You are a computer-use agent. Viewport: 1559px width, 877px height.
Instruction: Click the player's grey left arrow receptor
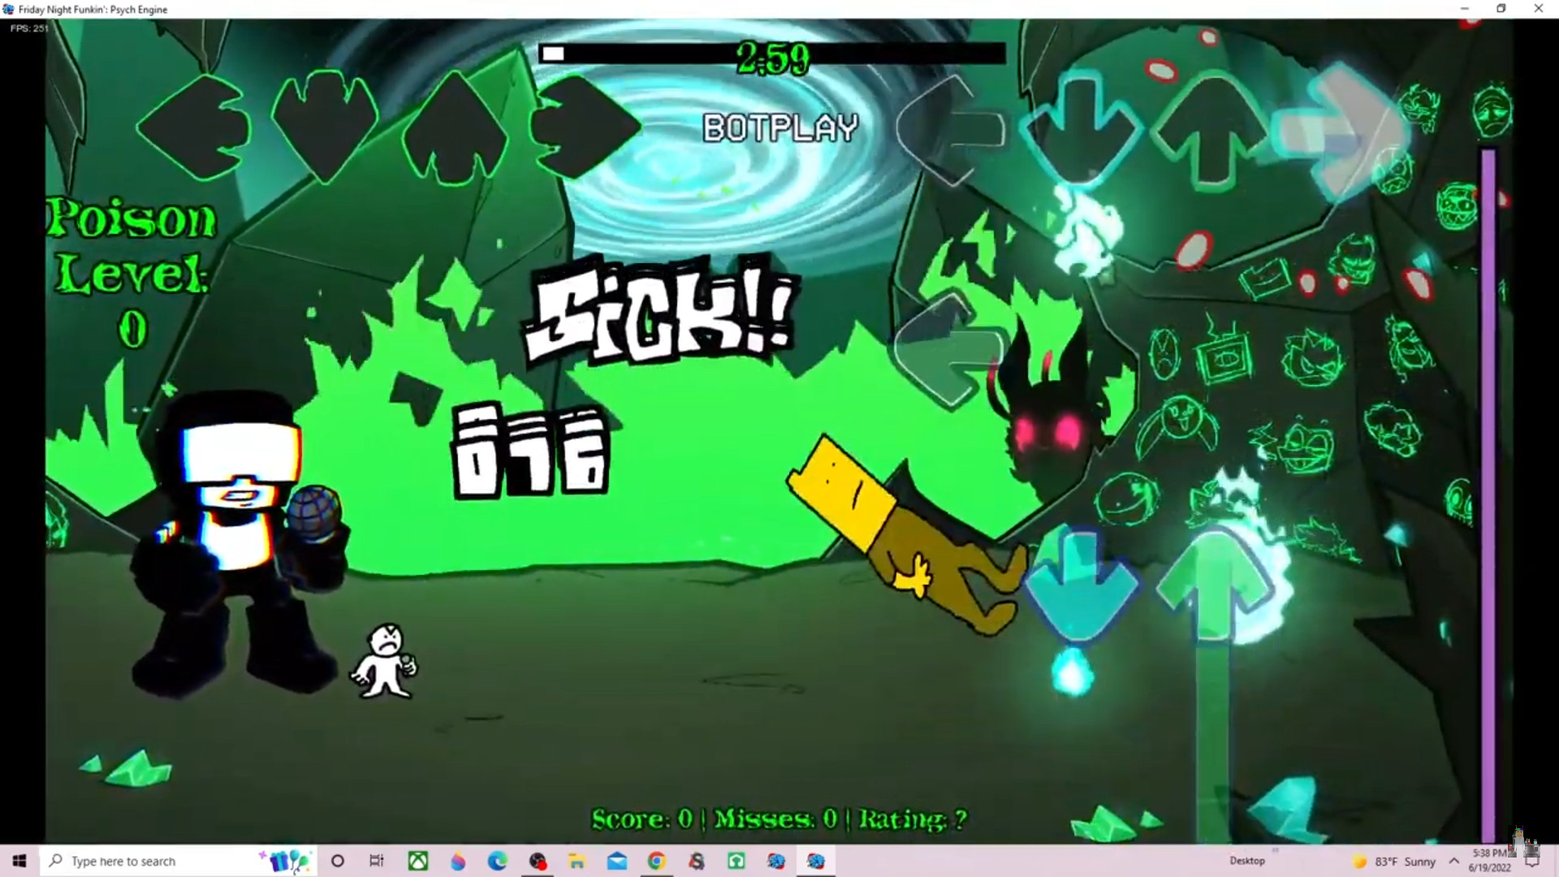pyautogui.click(x=952, y=131)
